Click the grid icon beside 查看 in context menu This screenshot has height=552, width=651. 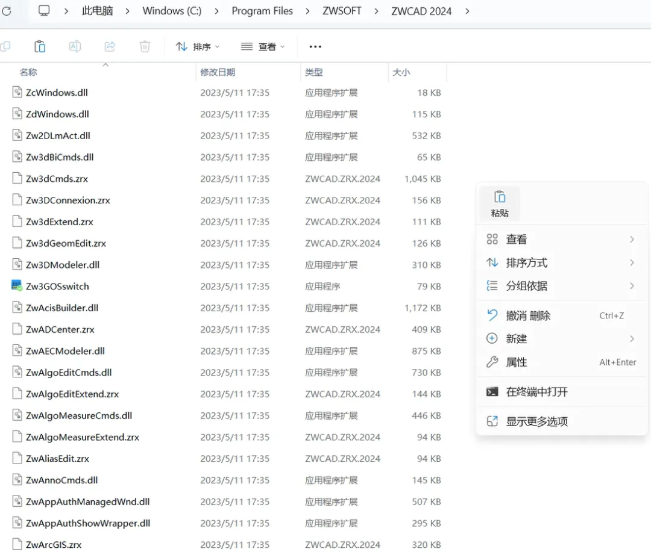pos(492,239)
